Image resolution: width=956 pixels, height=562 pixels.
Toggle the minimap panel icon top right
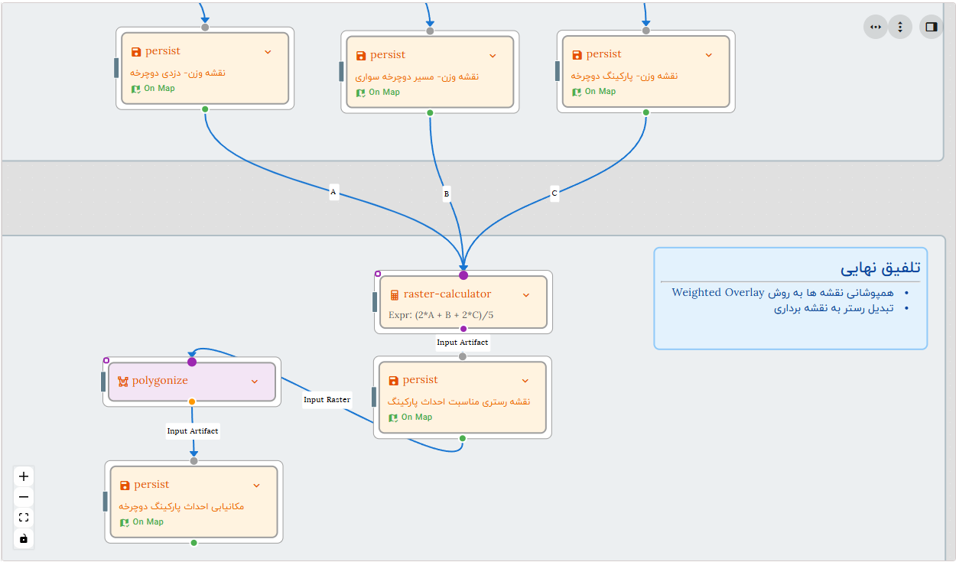pyautogui.click(x=931, y=27)
